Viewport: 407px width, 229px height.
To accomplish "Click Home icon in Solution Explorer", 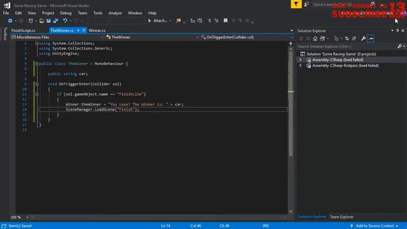I will tap(315, 39).
